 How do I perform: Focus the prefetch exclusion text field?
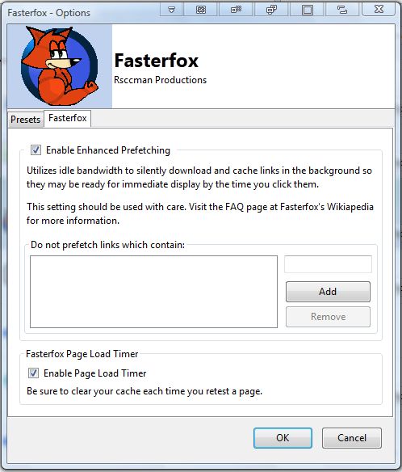coord(328,264)
